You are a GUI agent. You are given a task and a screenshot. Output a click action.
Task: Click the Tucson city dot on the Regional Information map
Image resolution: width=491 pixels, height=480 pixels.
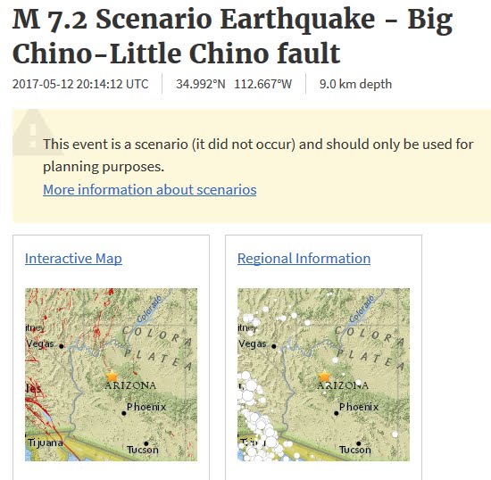click(x=359, y=443)
